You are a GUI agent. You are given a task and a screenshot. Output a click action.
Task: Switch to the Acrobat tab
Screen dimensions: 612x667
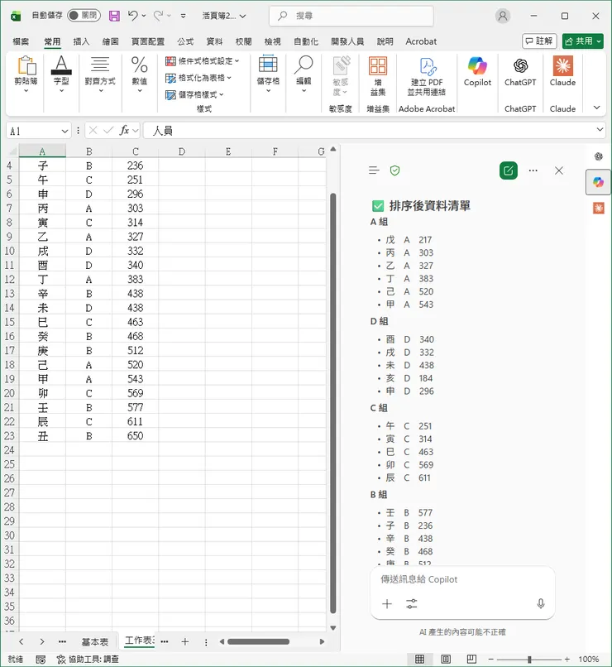[421, 41]
